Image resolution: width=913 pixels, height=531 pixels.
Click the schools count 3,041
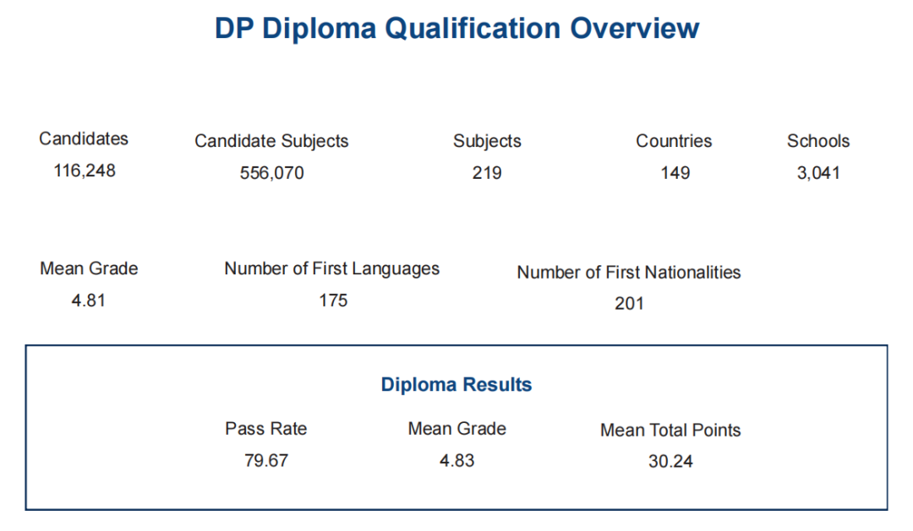click(818, 173)
